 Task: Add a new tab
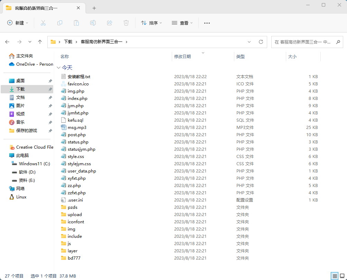coord(94,8)
